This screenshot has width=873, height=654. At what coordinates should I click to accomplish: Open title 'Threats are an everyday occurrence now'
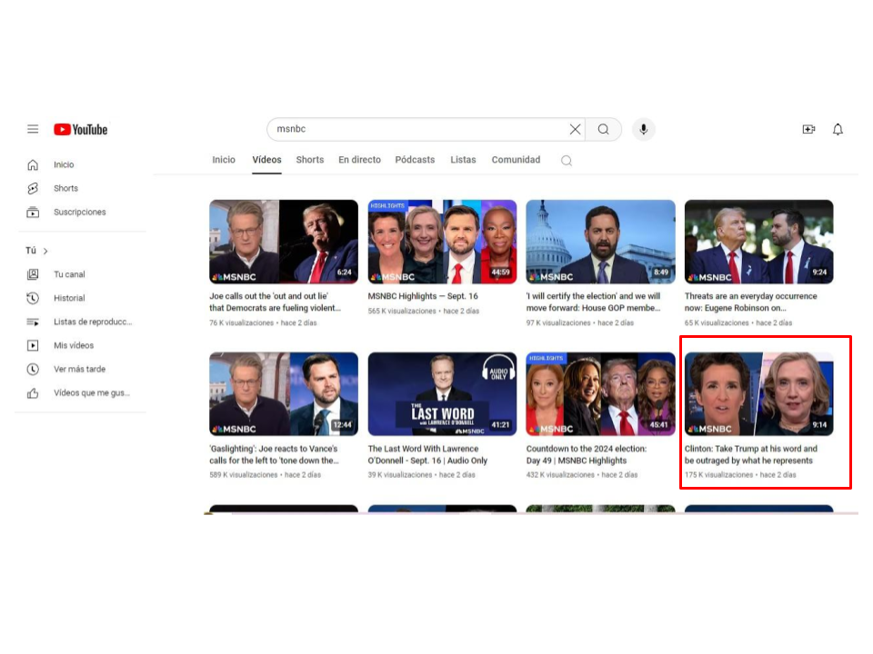click(751, 302)
